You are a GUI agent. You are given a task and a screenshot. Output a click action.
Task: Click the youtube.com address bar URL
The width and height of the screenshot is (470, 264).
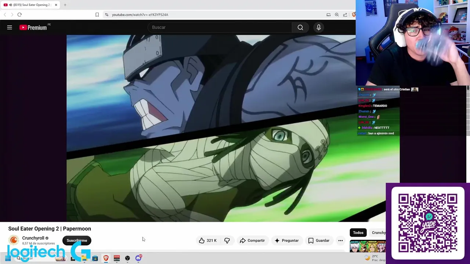pos(140,15)
